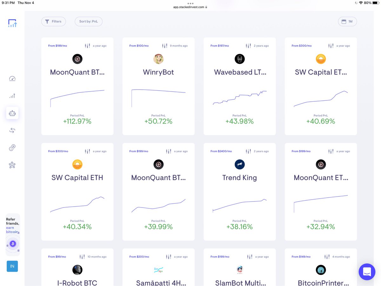Click the +40.34% Period PnL value
The width and height of the screenshot is (381, 286).
[x=77, y=227]
